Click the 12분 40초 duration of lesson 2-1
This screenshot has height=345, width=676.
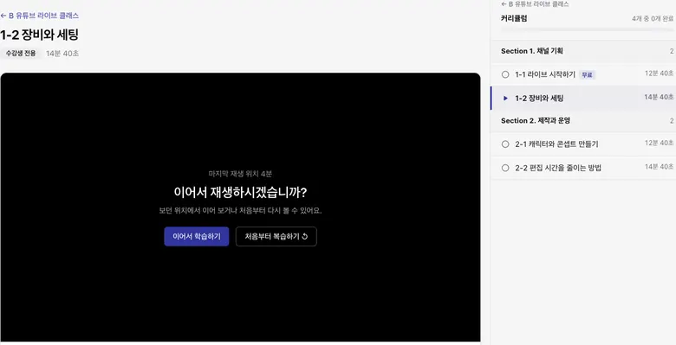point(660,143)
